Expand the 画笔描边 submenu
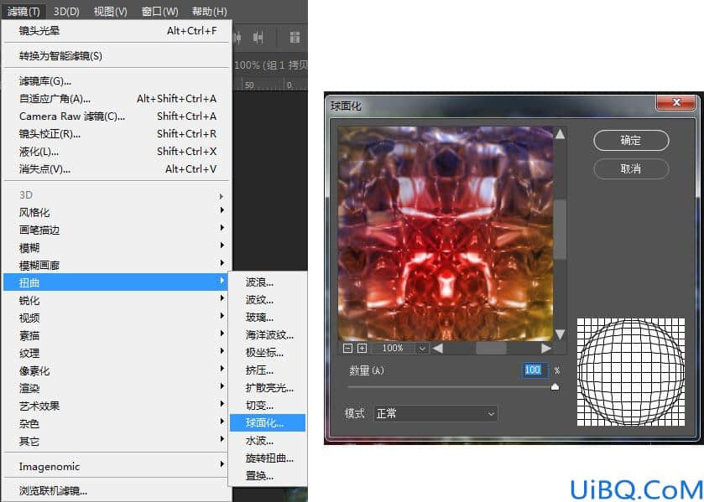The width and height of the screenshot is (704, 502). tap(116, 230)
